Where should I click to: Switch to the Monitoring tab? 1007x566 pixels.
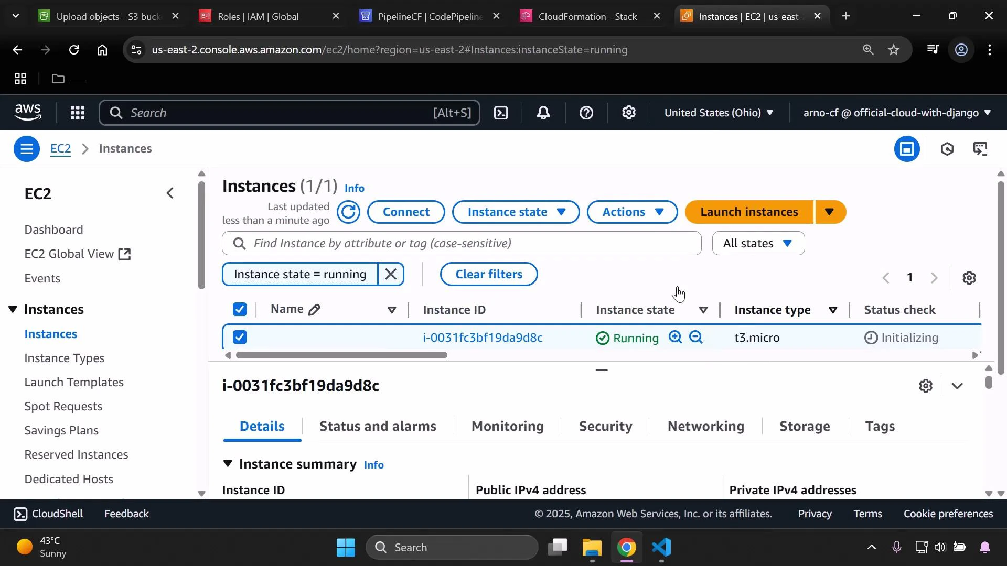(507, 426)
